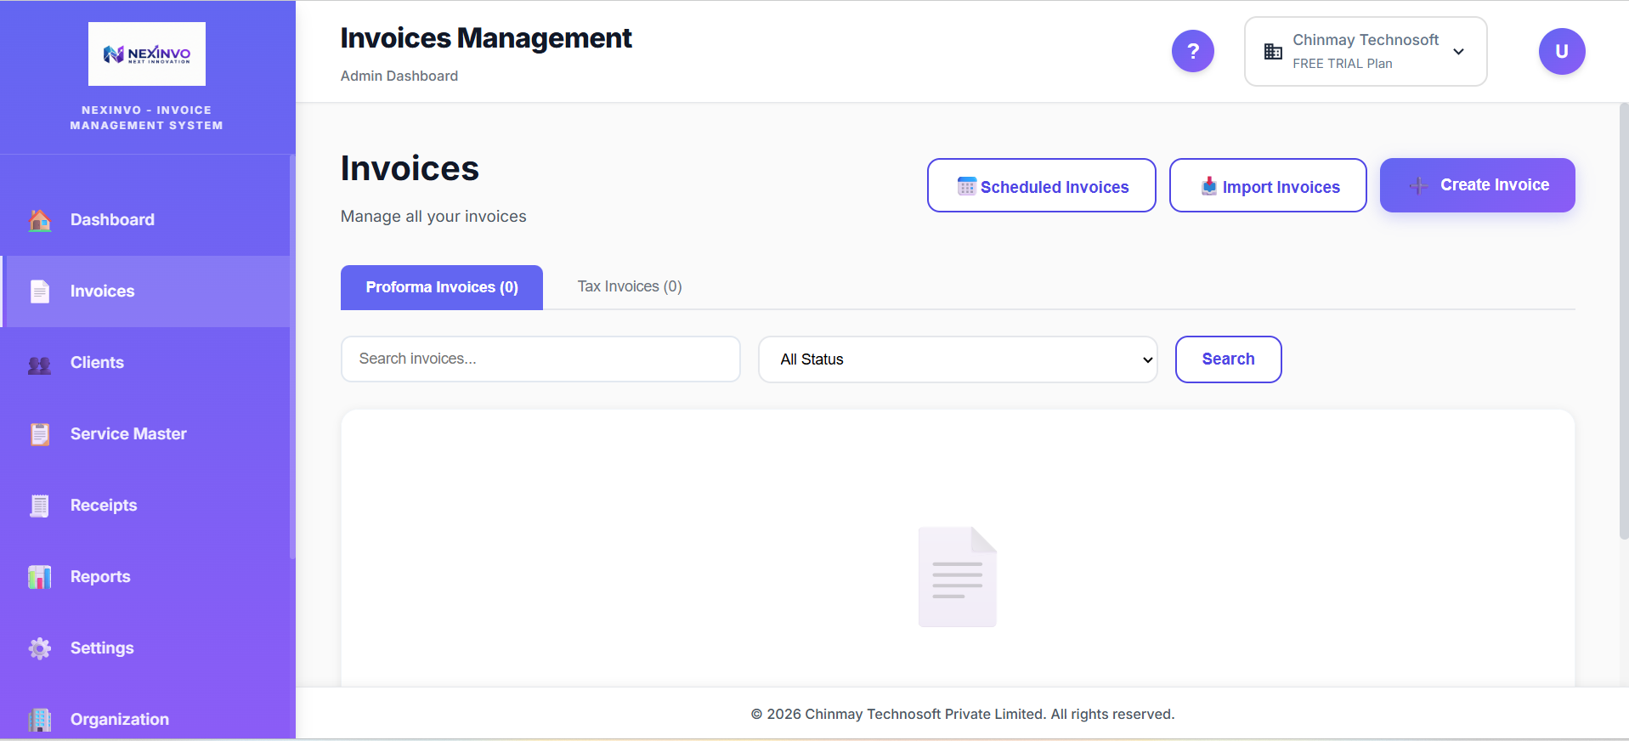
Task: Click the Receipts icon in sidebar
Action: (x=40, y=506)
